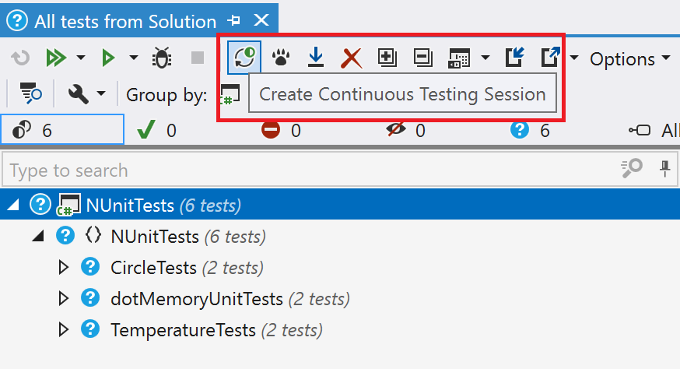Expand the TemperatureTests node
Screen dimensions: 680x369
[65, 330]
